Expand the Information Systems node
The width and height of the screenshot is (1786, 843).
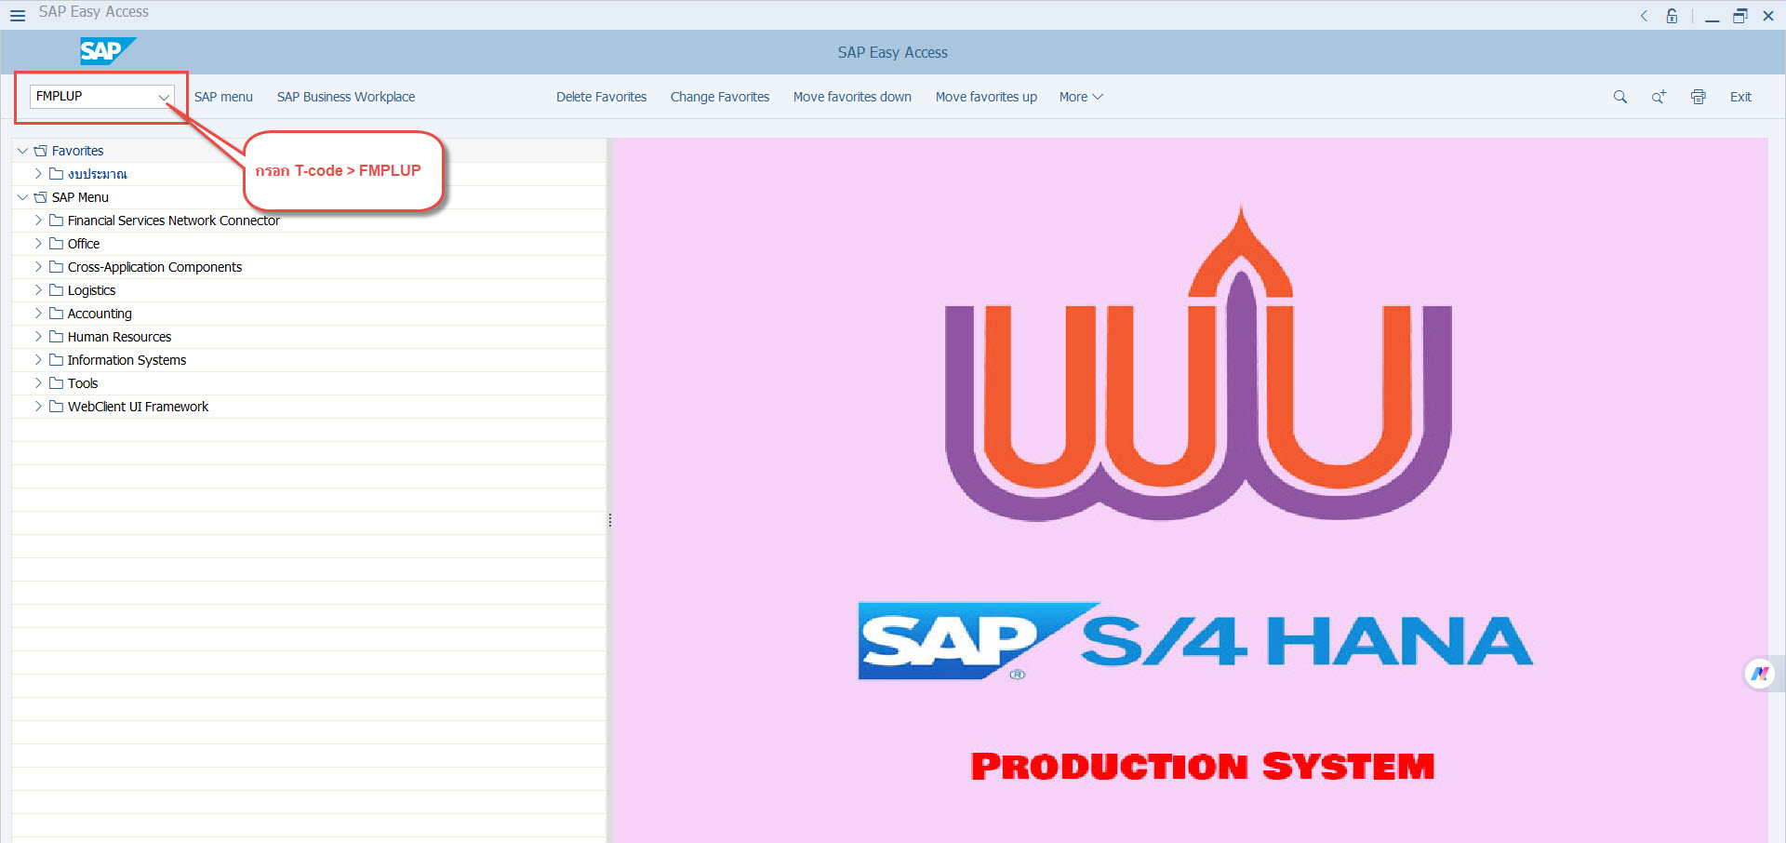(38, 360)
